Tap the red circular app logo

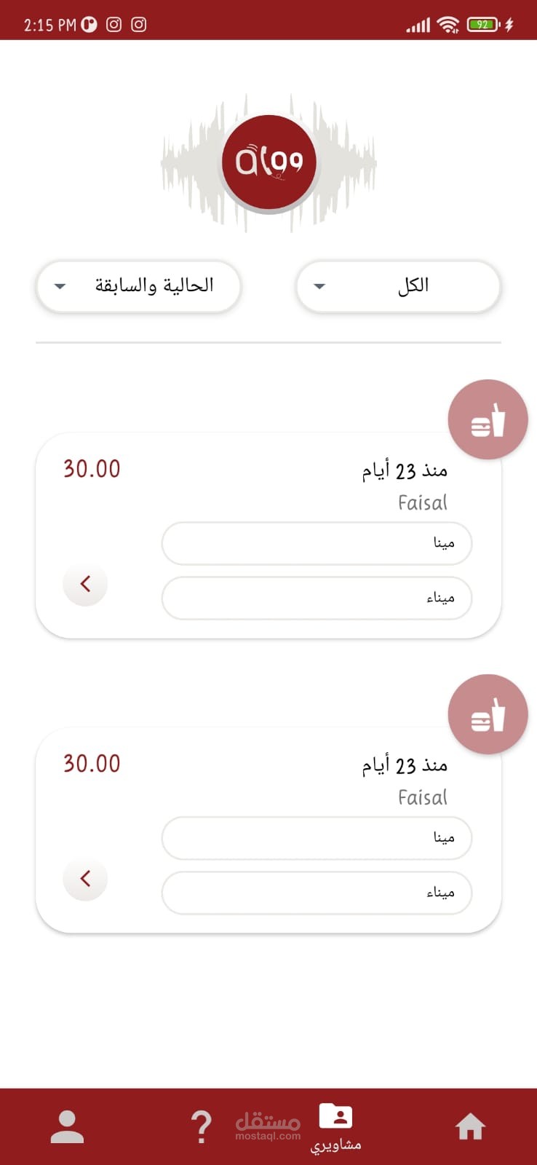(x=268, y=162)
